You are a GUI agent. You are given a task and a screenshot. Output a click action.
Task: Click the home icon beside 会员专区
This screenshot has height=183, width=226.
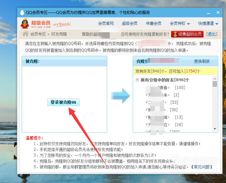tap(26, 34)
